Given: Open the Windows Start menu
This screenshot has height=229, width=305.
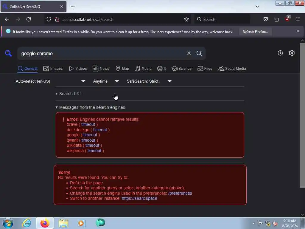Looking at the screenshot, I should coord(8,223).
